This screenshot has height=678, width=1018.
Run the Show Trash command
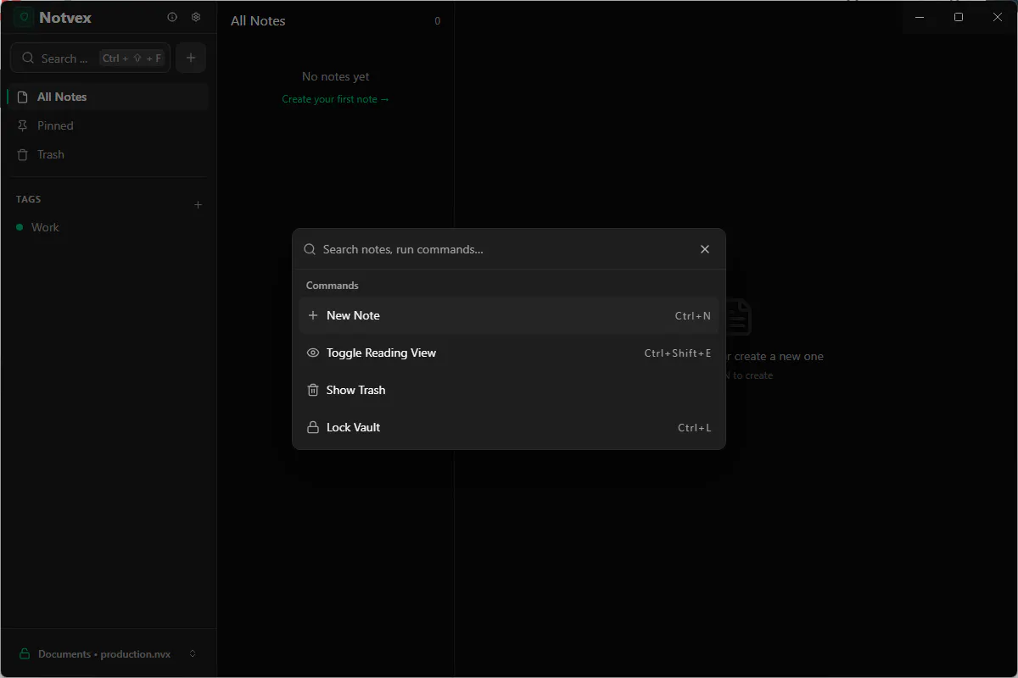[x=509, y=390]
